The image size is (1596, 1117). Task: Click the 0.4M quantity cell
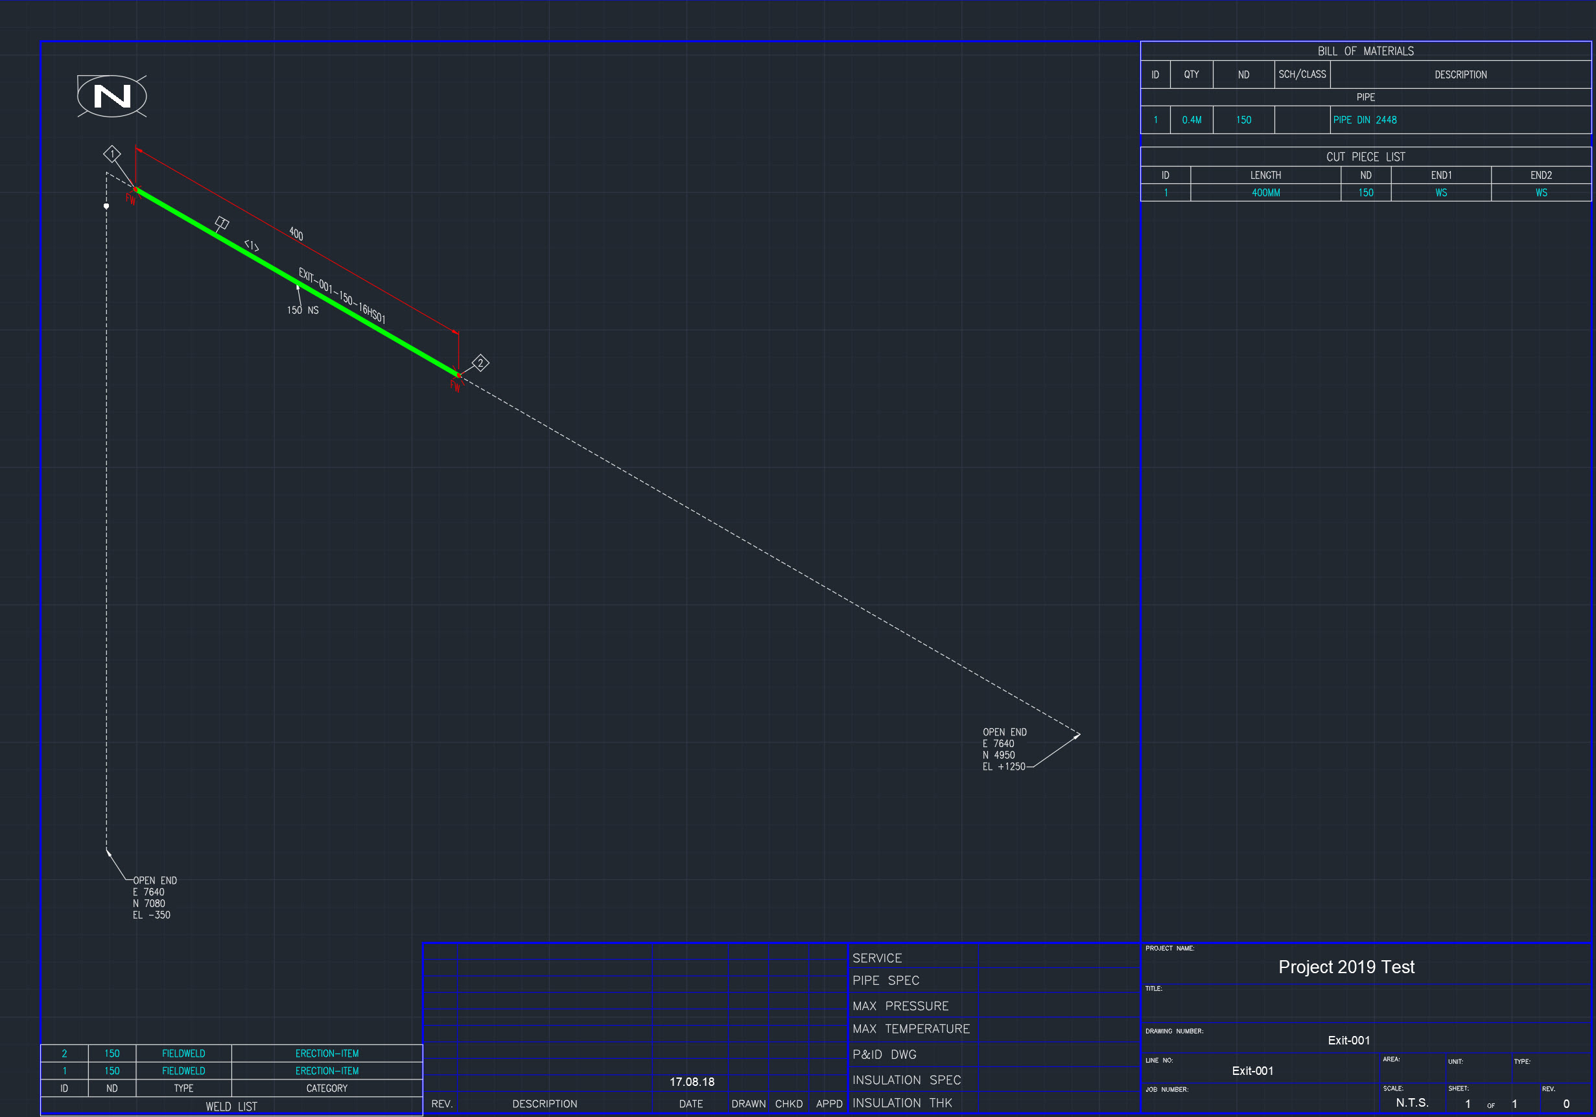(x=1191, y=119)
